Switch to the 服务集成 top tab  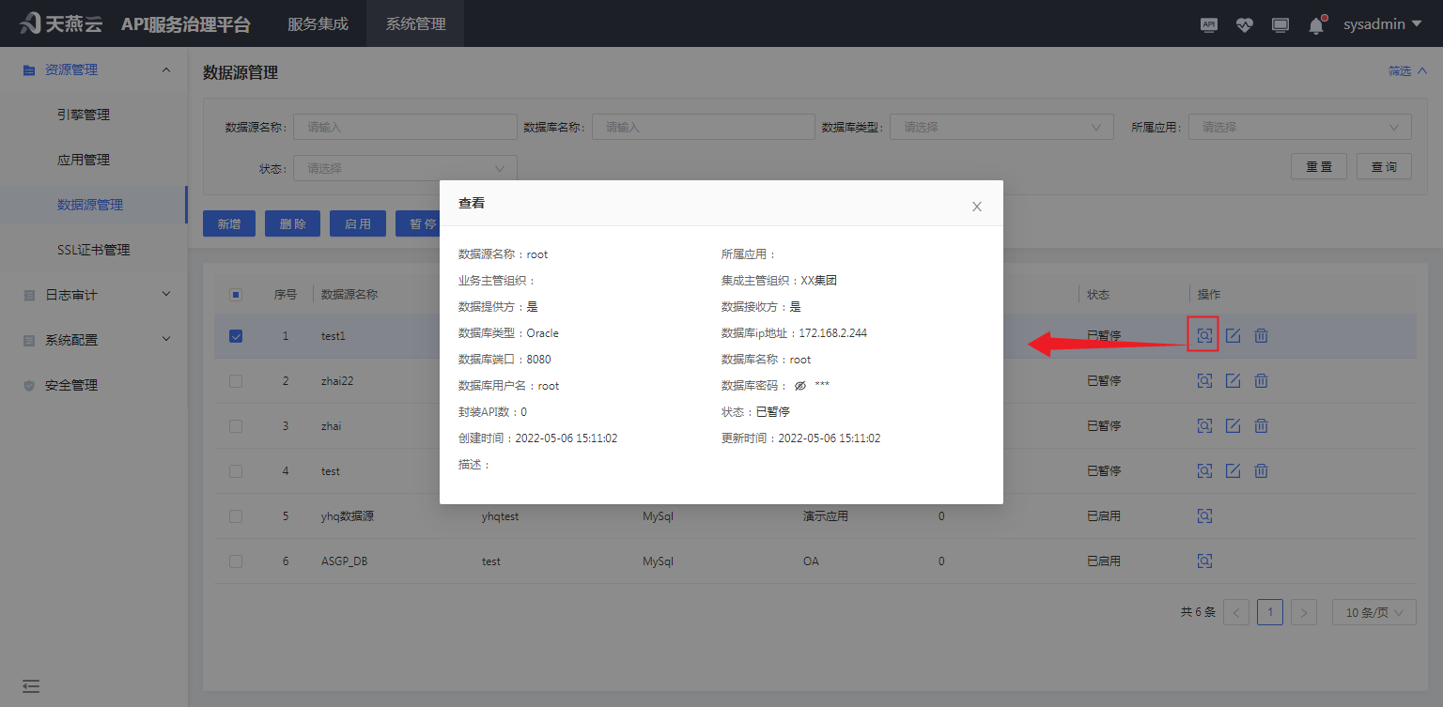tap(318, 23)
